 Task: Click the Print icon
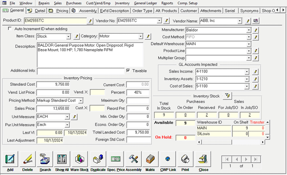[185, 159]
